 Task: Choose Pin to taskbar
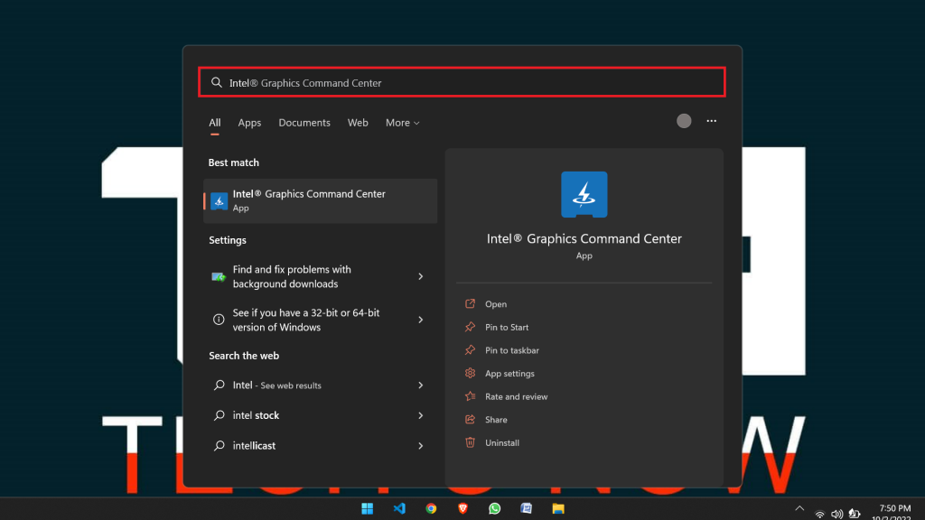coord(512,350)
